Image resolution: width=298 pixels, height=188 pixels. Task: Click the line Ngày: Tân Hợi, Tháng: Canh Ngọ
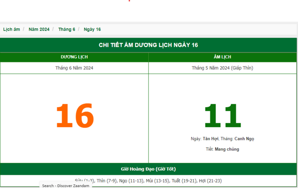coord(222,139)
